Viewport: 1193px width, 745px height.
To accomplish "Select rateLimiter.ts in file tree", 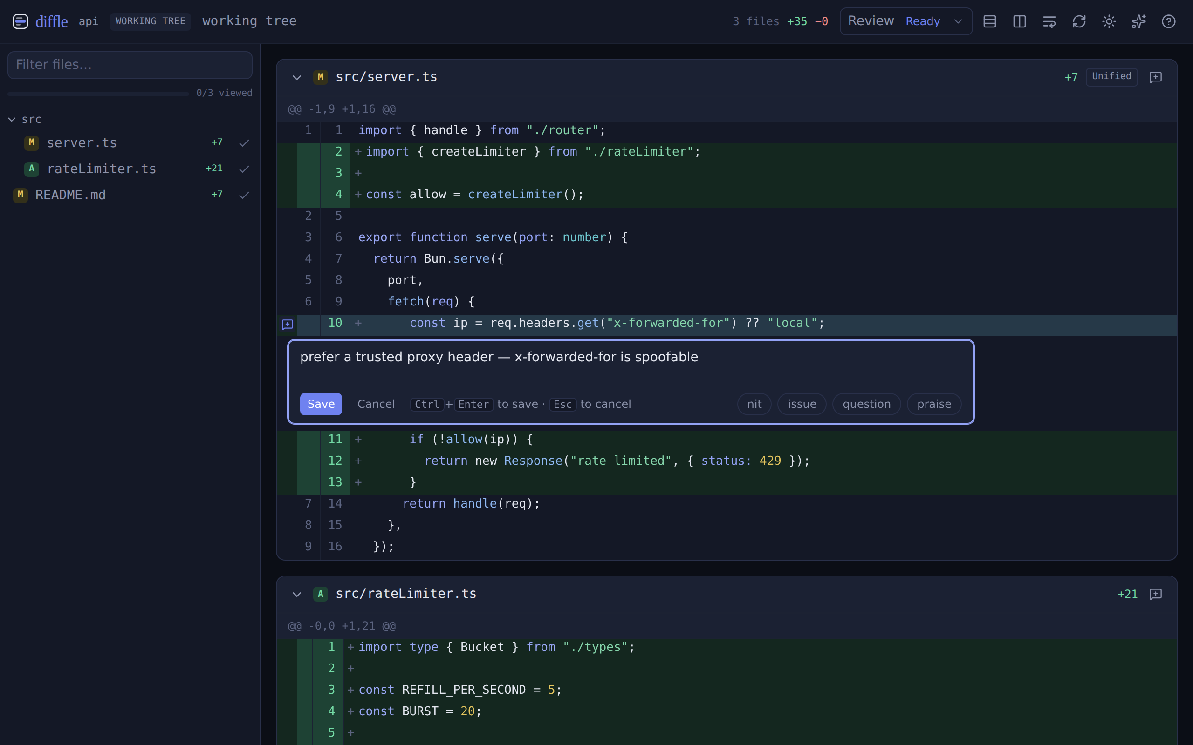I will (130, 169).
